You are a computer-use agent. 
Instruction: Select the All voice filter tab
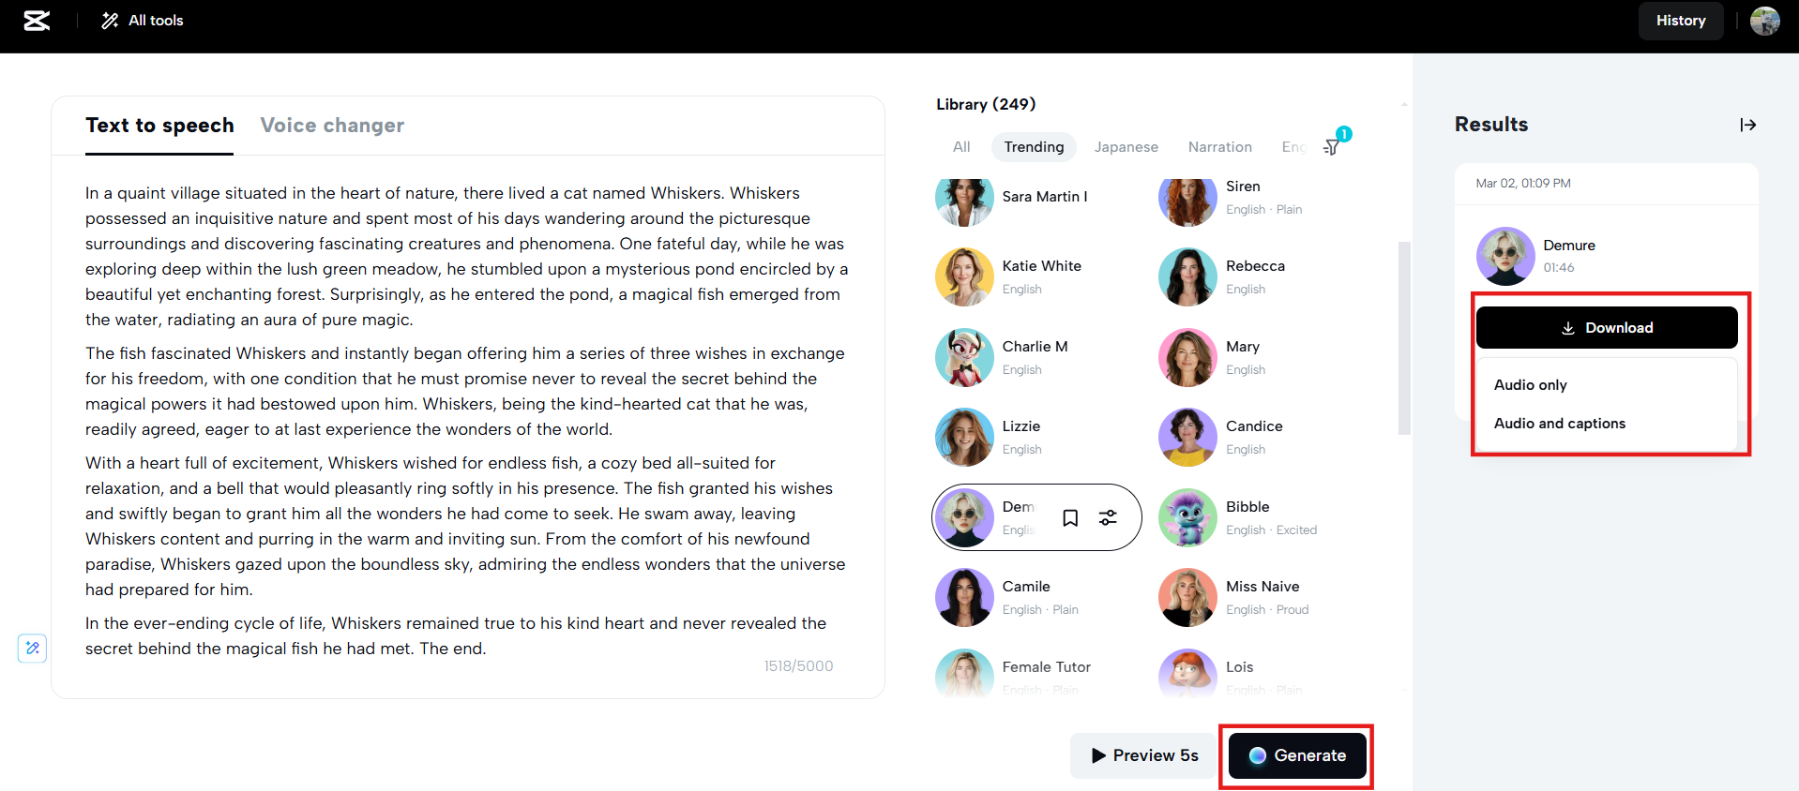coord(961,147)
